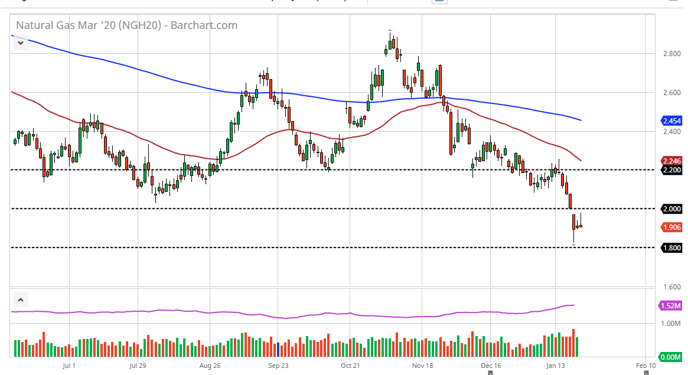Select the 2.000 horizontal level price tag
Viewport: 688px width, 375px height.
tap(672, 208)
